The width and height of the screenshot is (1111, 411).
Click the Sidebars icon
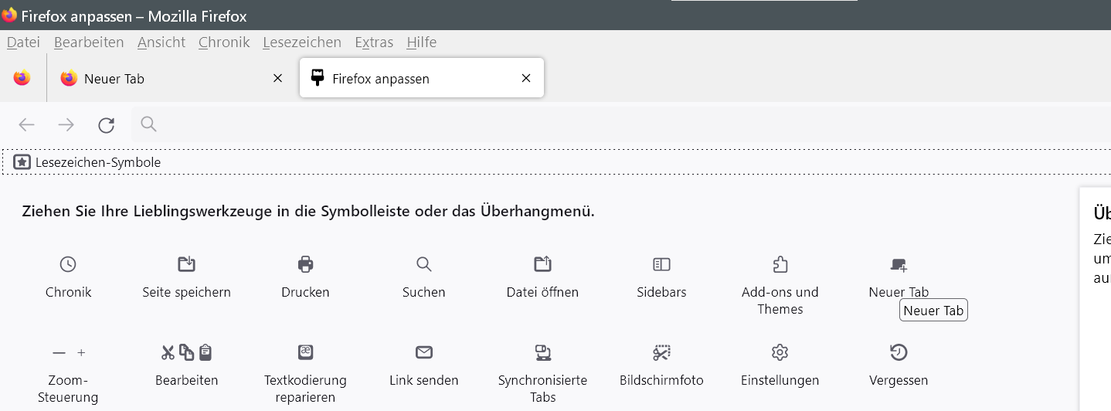661,265
